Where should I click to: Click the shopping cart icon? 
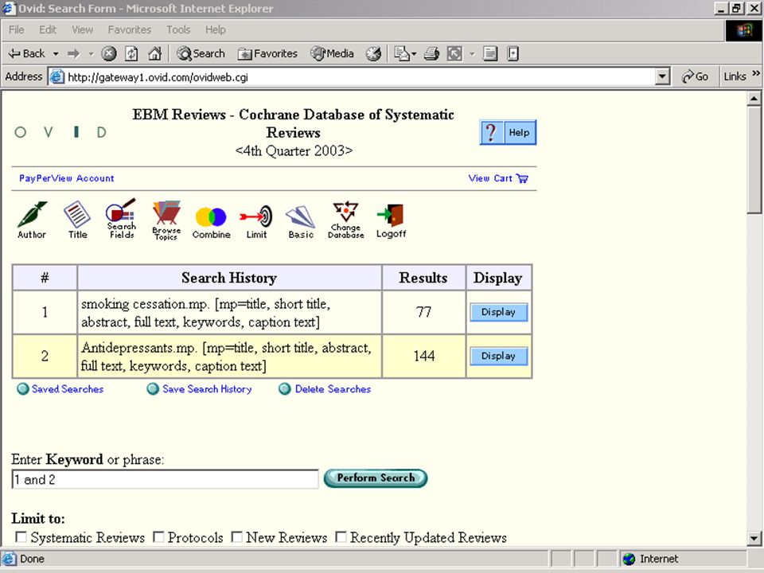[x=522, y=178]
